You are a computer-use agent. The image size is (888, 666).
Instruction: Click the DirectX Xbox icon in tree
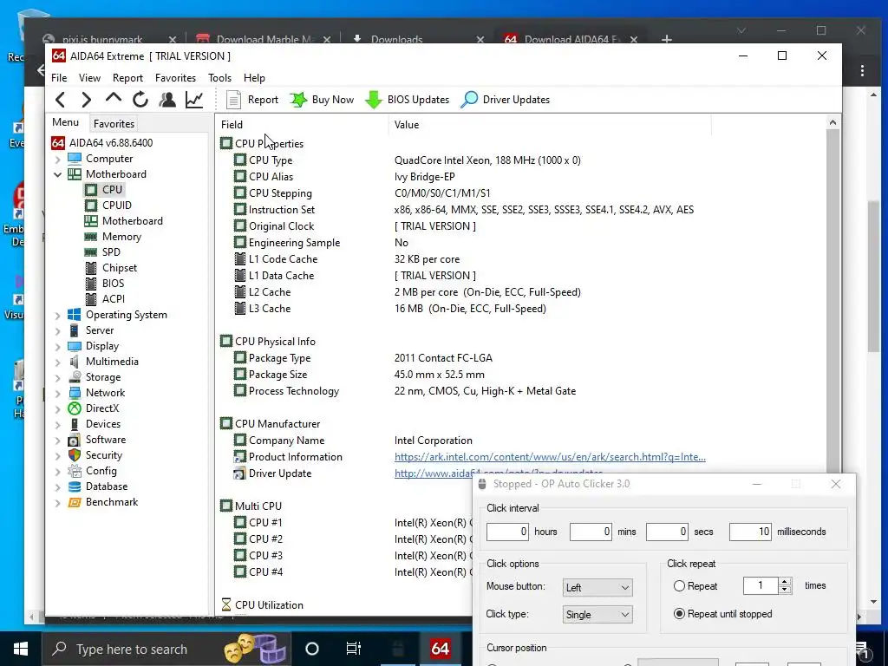tap(75, 408)
